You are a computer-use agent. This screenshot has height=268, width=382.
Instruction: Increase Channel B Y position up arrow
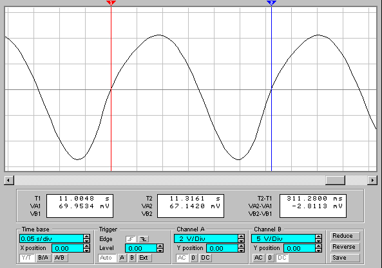(x=318, y=246)
